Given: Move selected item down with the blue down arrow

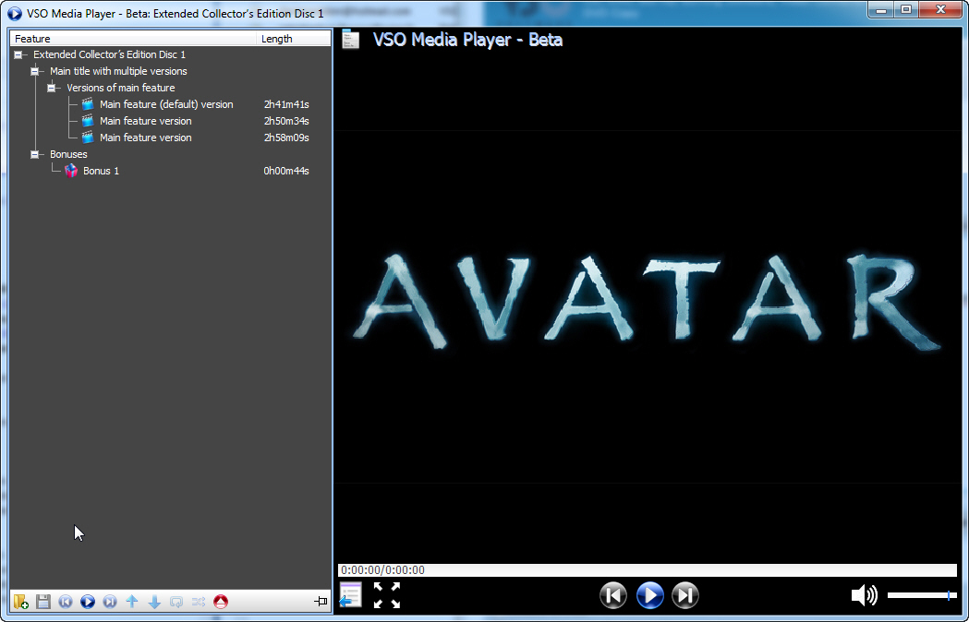Looking at the screenshot, I should (x=154, y=601).
